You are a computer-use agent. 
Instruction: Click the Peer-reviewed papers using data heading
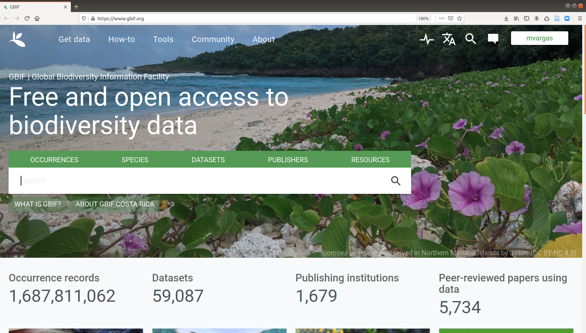pyautogui.click(x=503, y=283)
